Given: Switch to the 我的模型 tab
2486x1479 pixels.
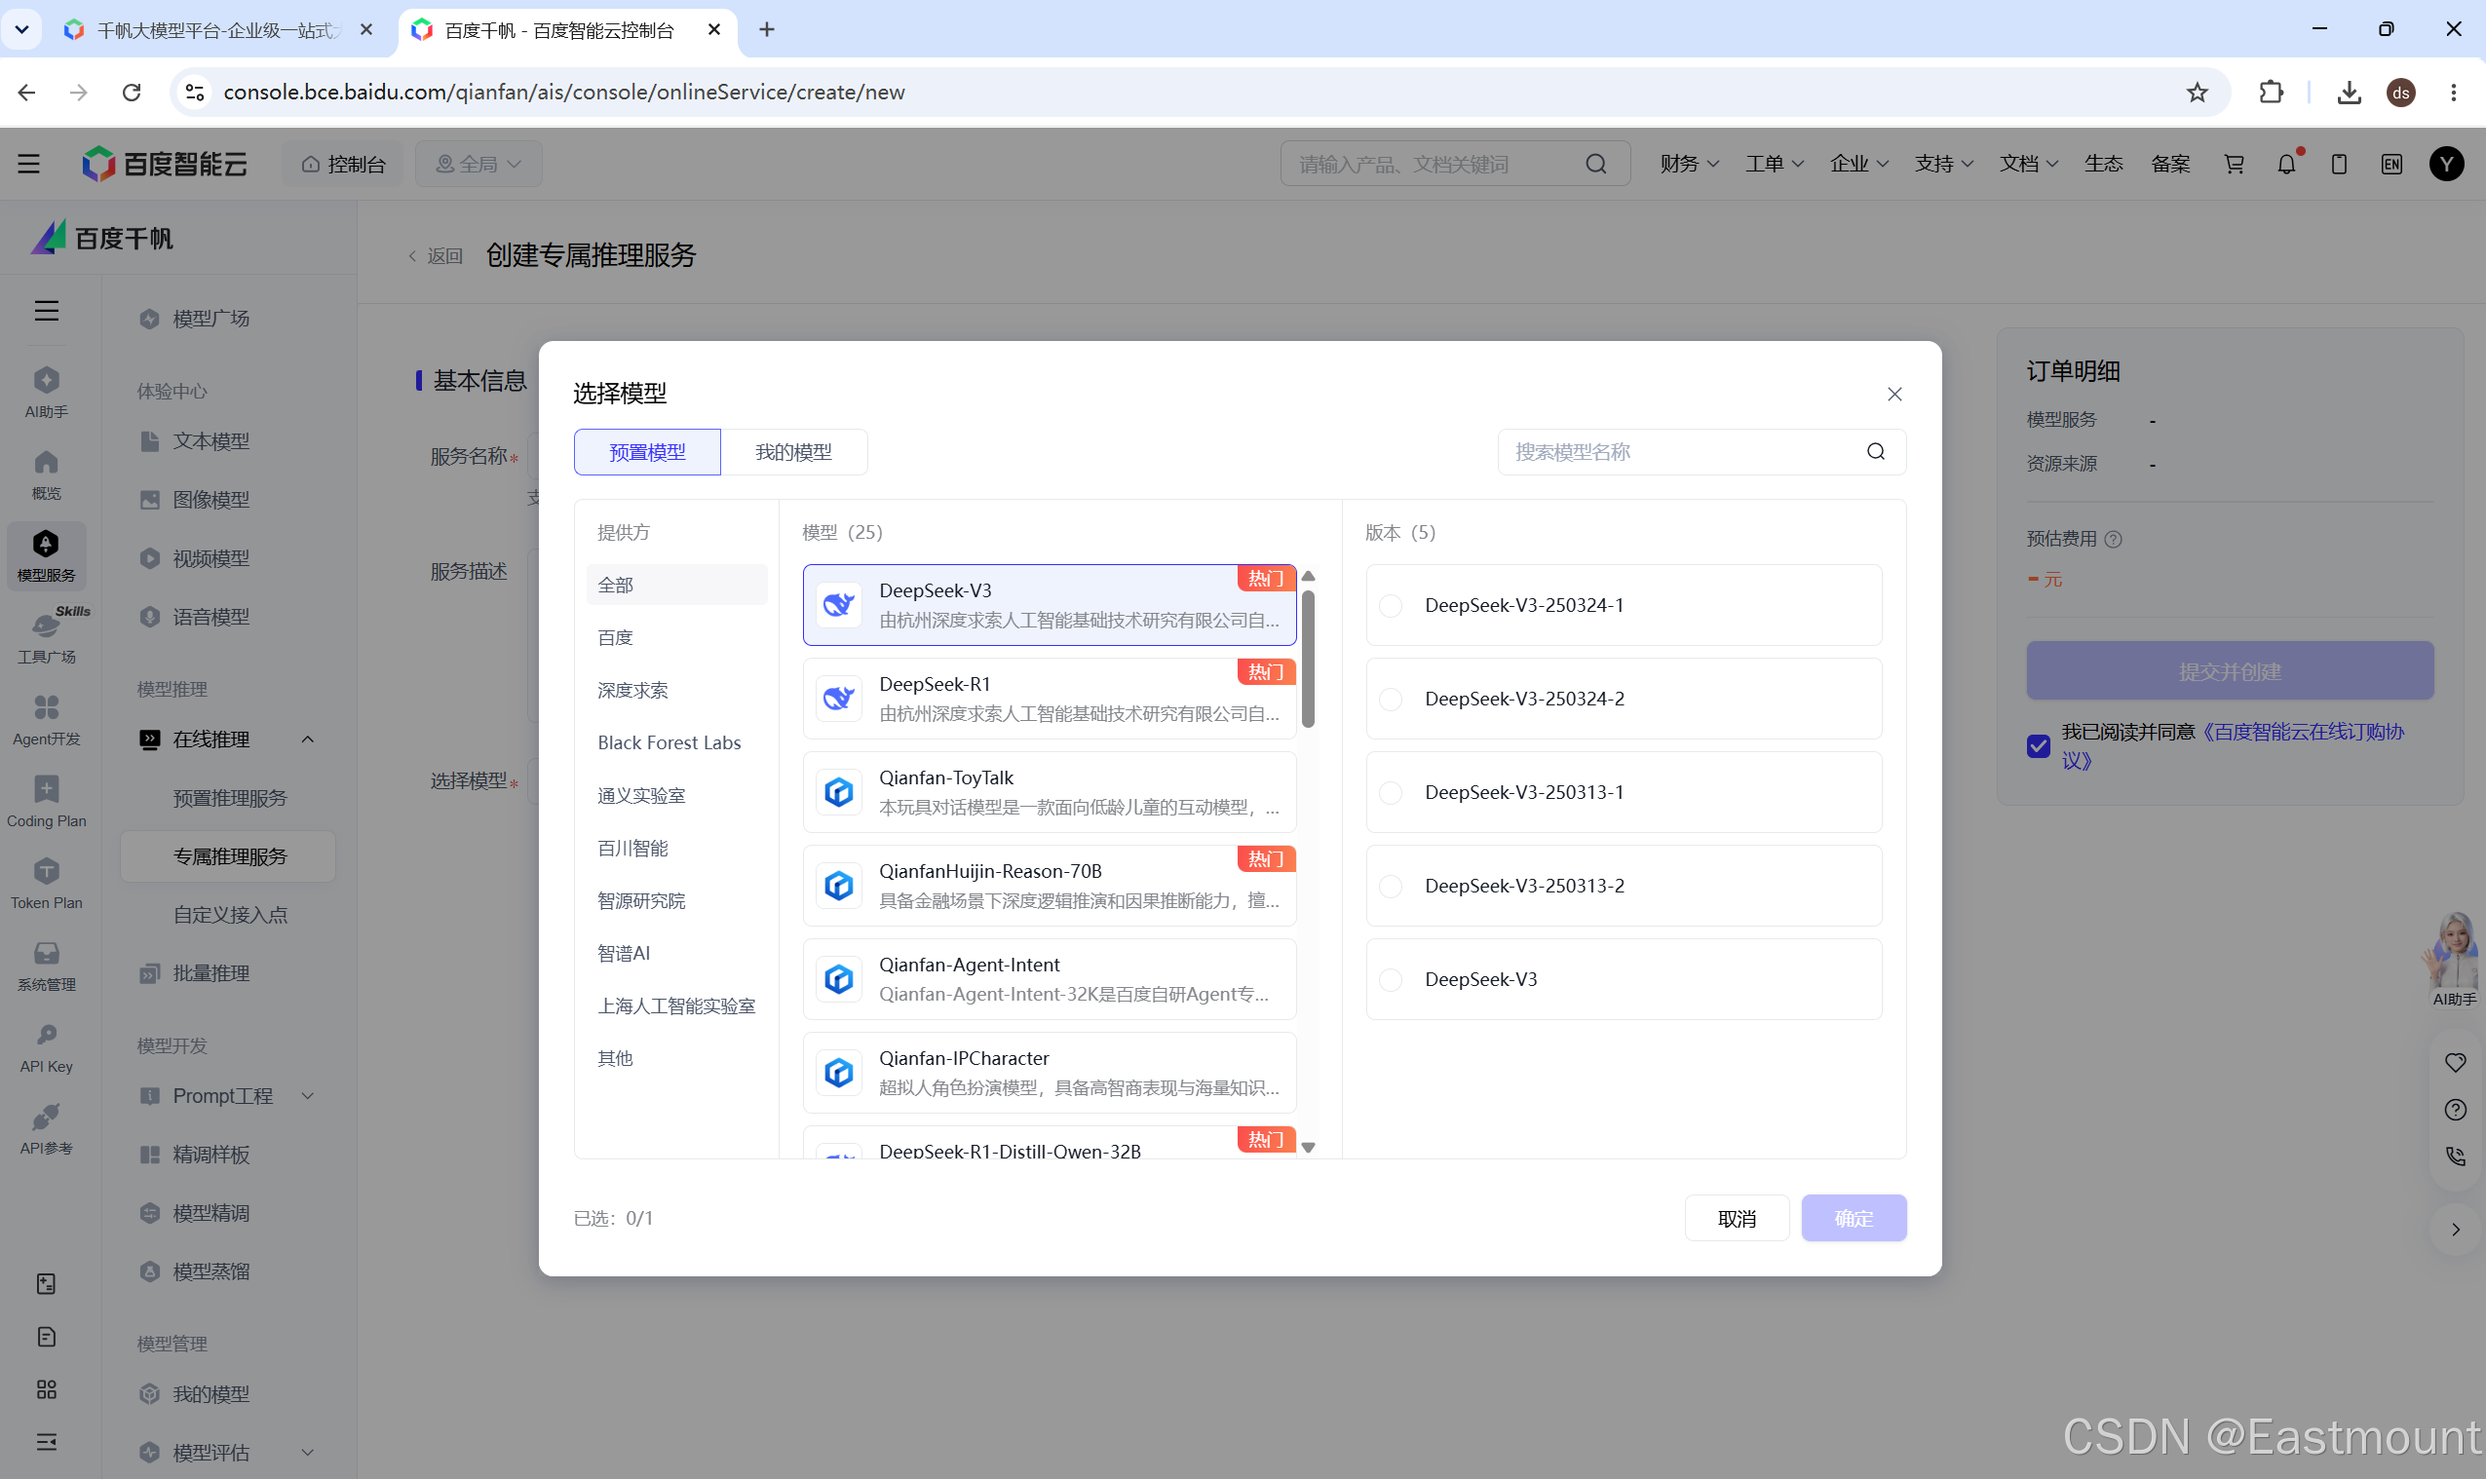Looking at the screenshot, I should pos(793,452).
